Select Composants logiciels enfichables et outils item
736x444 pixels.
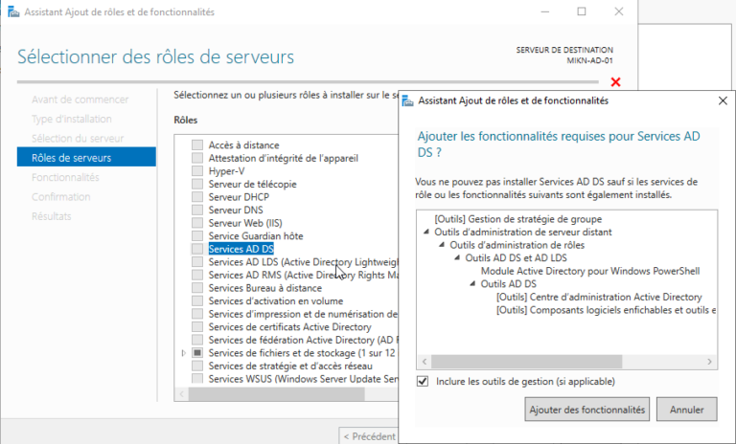click(606, 310)
